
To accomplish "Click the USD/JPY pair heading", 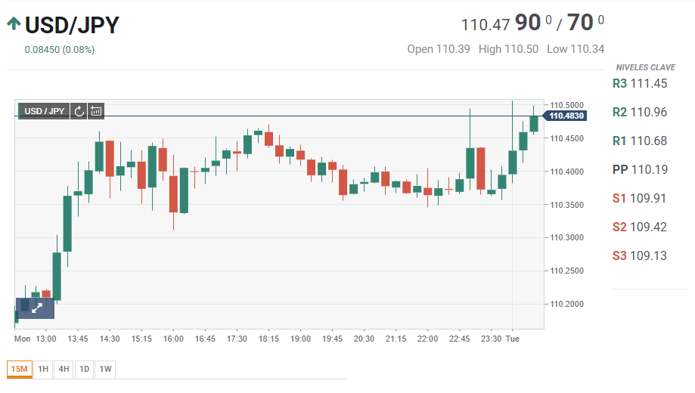I will pos(72,25).
